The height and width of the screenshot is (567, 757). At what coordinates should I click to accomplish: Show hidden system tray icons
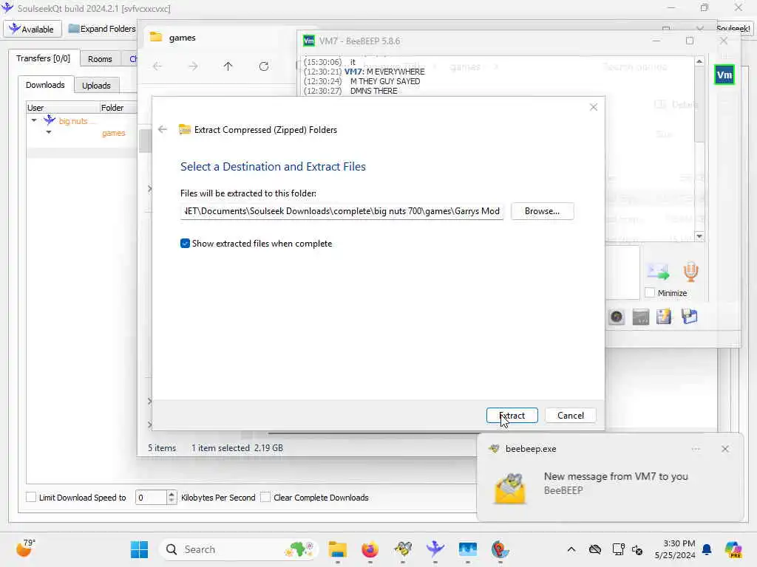[571, 549]
